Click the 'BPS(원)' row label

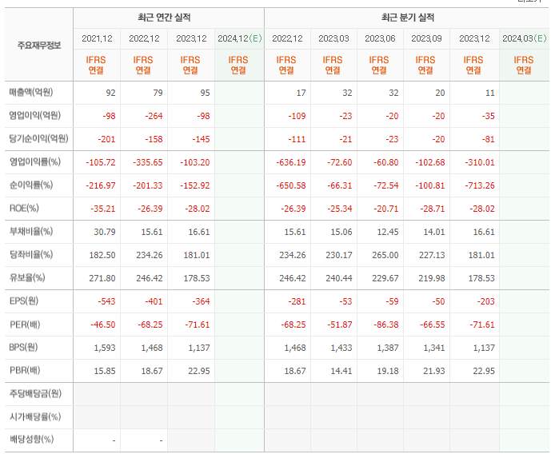coord(23,347)
